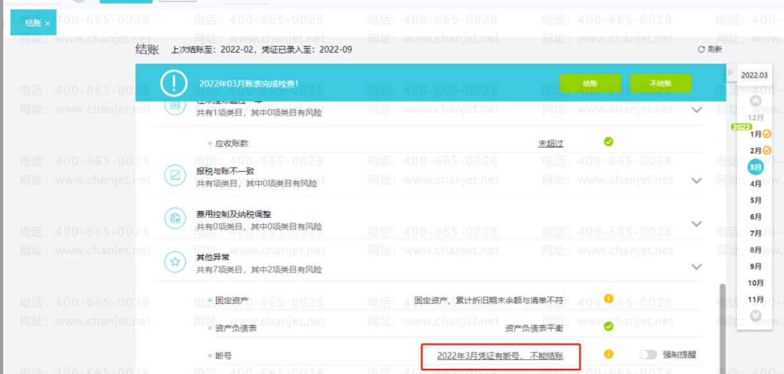Click the green 不结账 button

[661, 84]
